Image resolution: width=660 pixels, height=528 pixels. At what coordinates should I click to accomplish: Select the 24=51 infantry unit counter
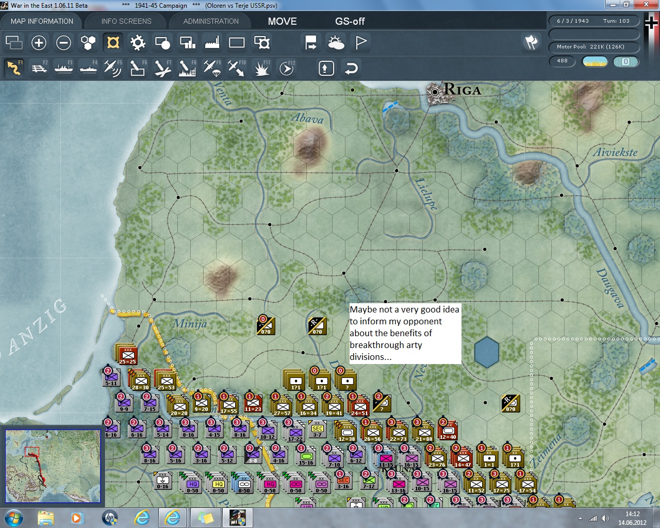(x=360, y=406)
